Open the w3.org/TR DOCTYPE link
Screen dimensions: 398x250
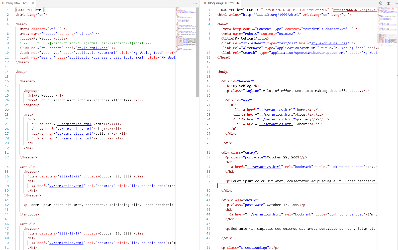(x=355, y=10)
